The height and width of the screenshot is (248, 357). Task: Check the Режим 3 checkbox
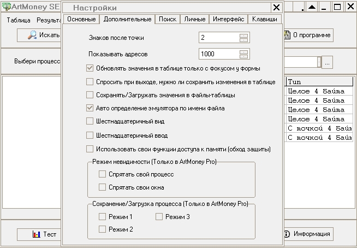pos(159,216)
